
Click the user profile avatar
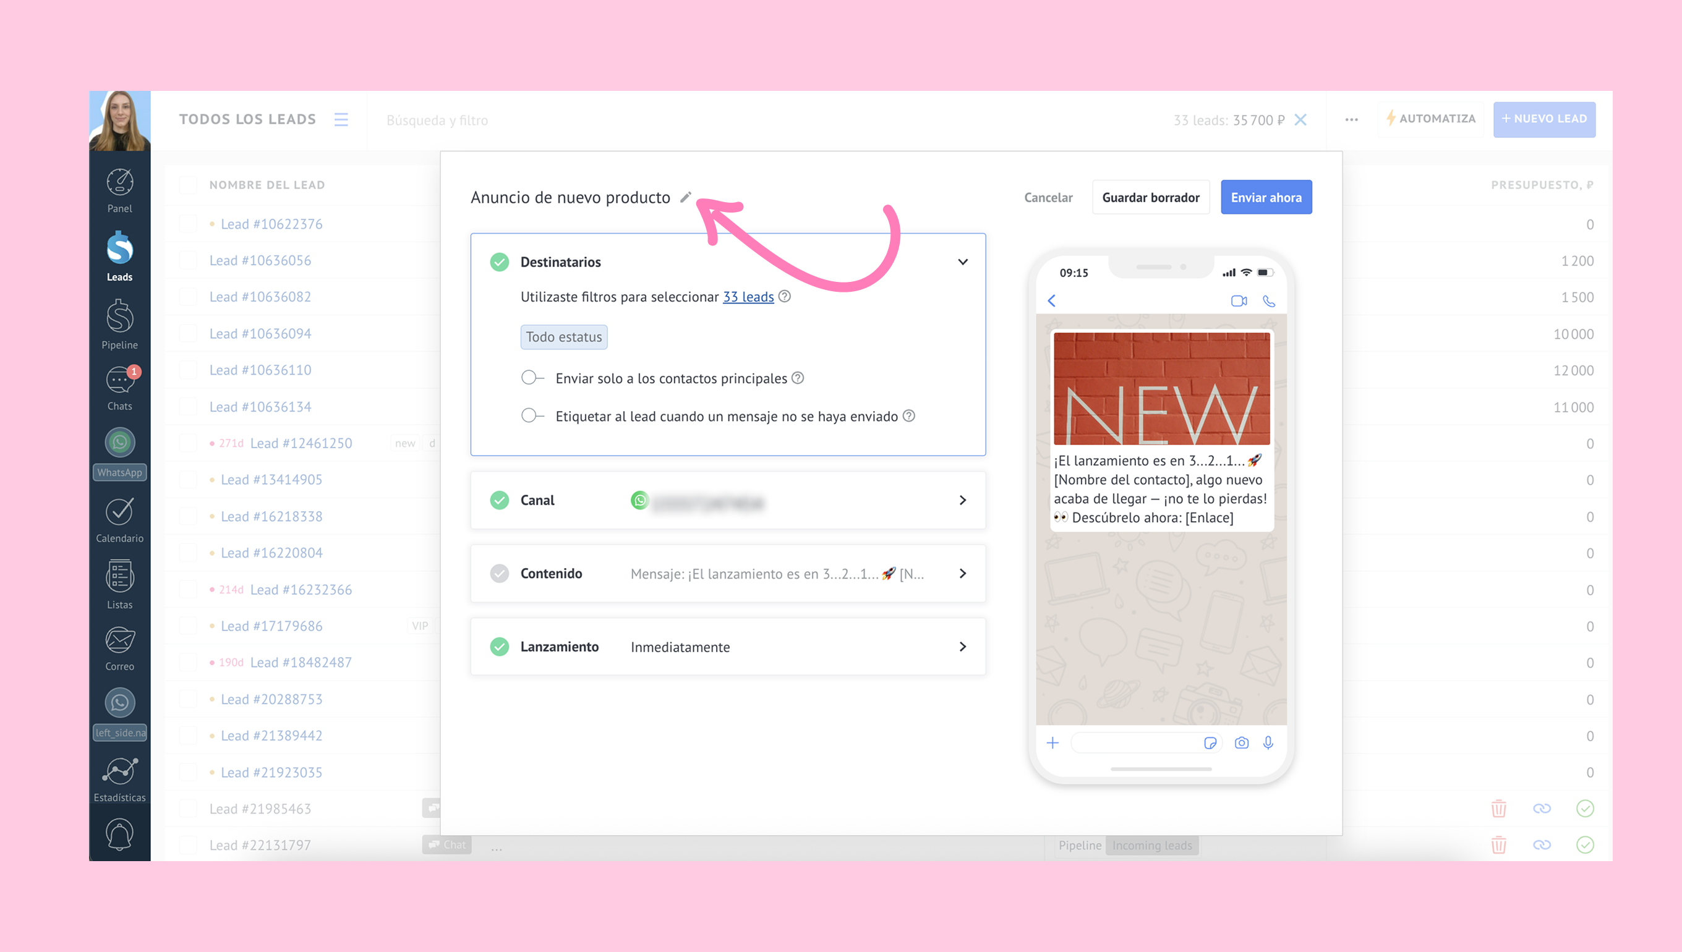pos(120,121)
